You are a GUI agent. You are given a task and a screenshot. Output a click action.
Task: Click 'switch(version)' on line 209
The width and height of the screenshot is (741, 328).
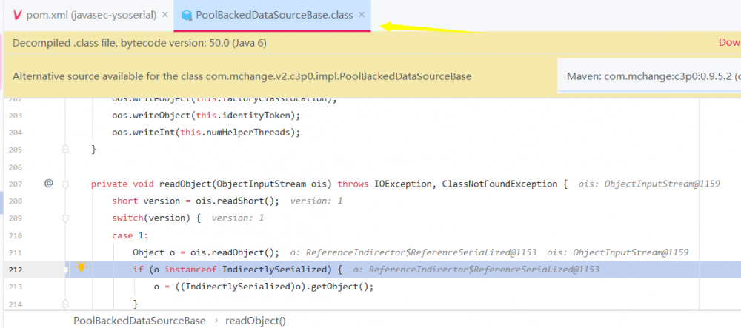point(151,218)
